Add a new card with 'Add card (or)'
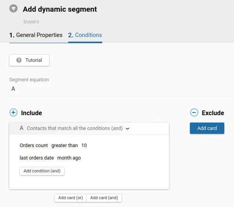The width and height of the screenshot is (234, 207). coord(71,198)
